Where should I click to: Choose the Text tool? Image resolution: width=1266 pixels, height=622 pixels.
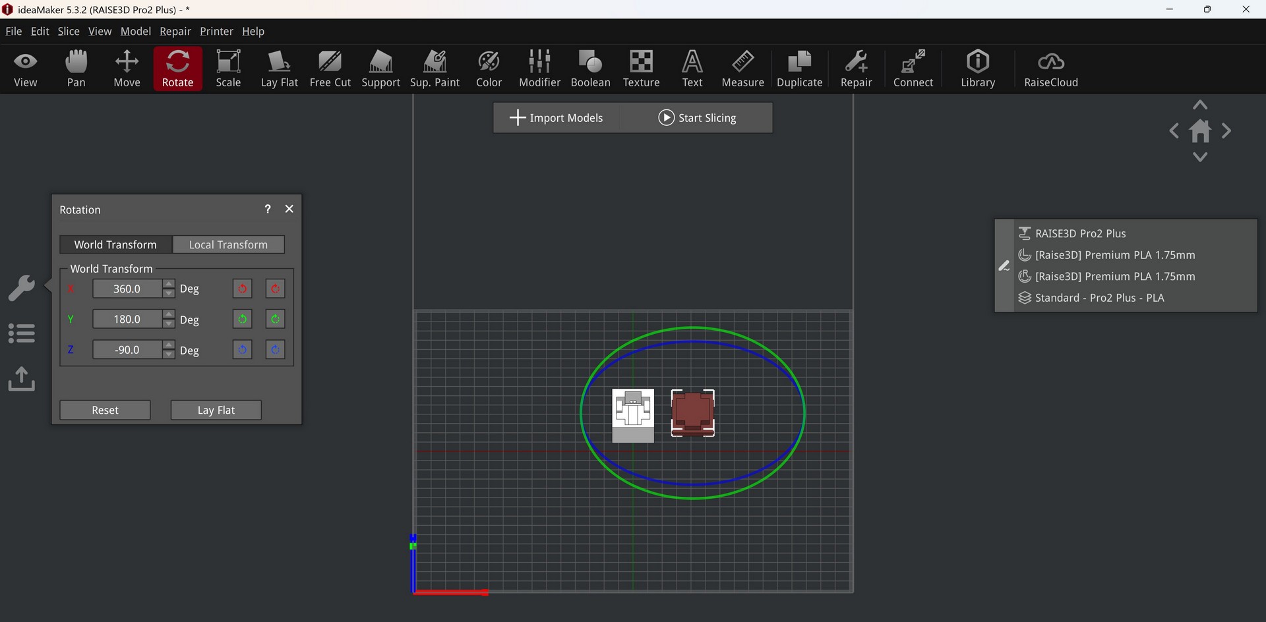692,69
